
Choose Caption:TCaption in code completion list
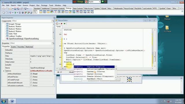94,67
